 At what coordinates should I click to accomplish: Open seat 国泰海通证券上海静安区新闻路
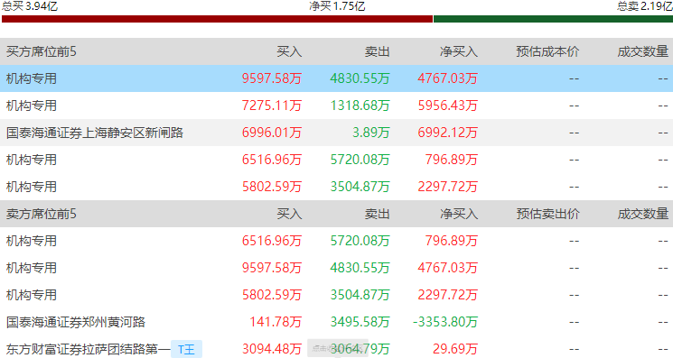[95, 133]
